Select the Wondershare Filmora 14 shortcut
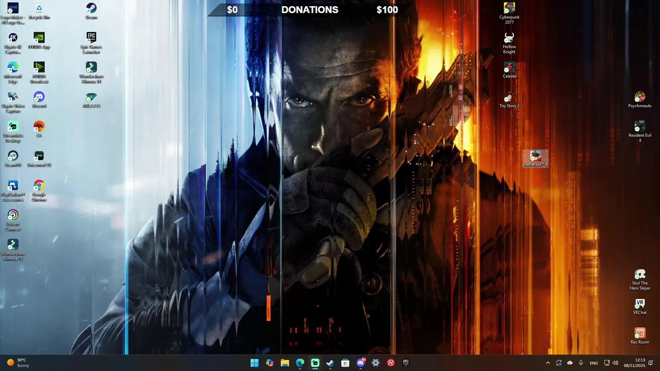This screenshot has width=660, height=371. 91,73
